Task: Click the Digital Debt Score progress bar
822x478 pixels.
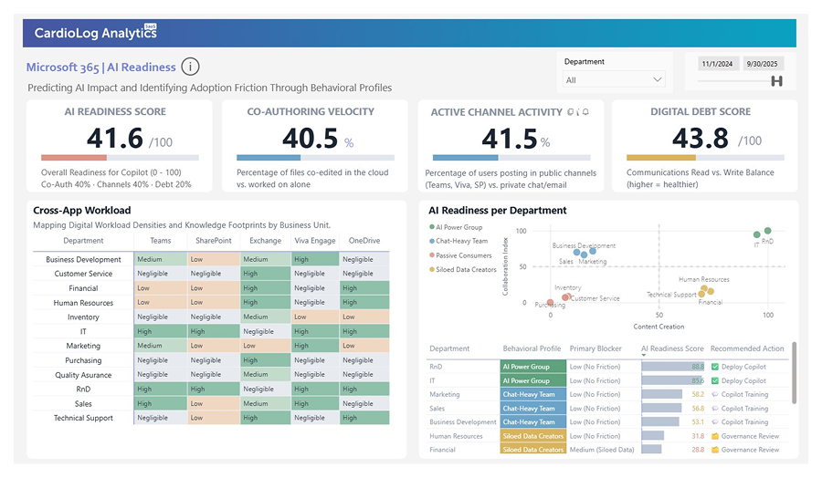Action: pos(706,158)
